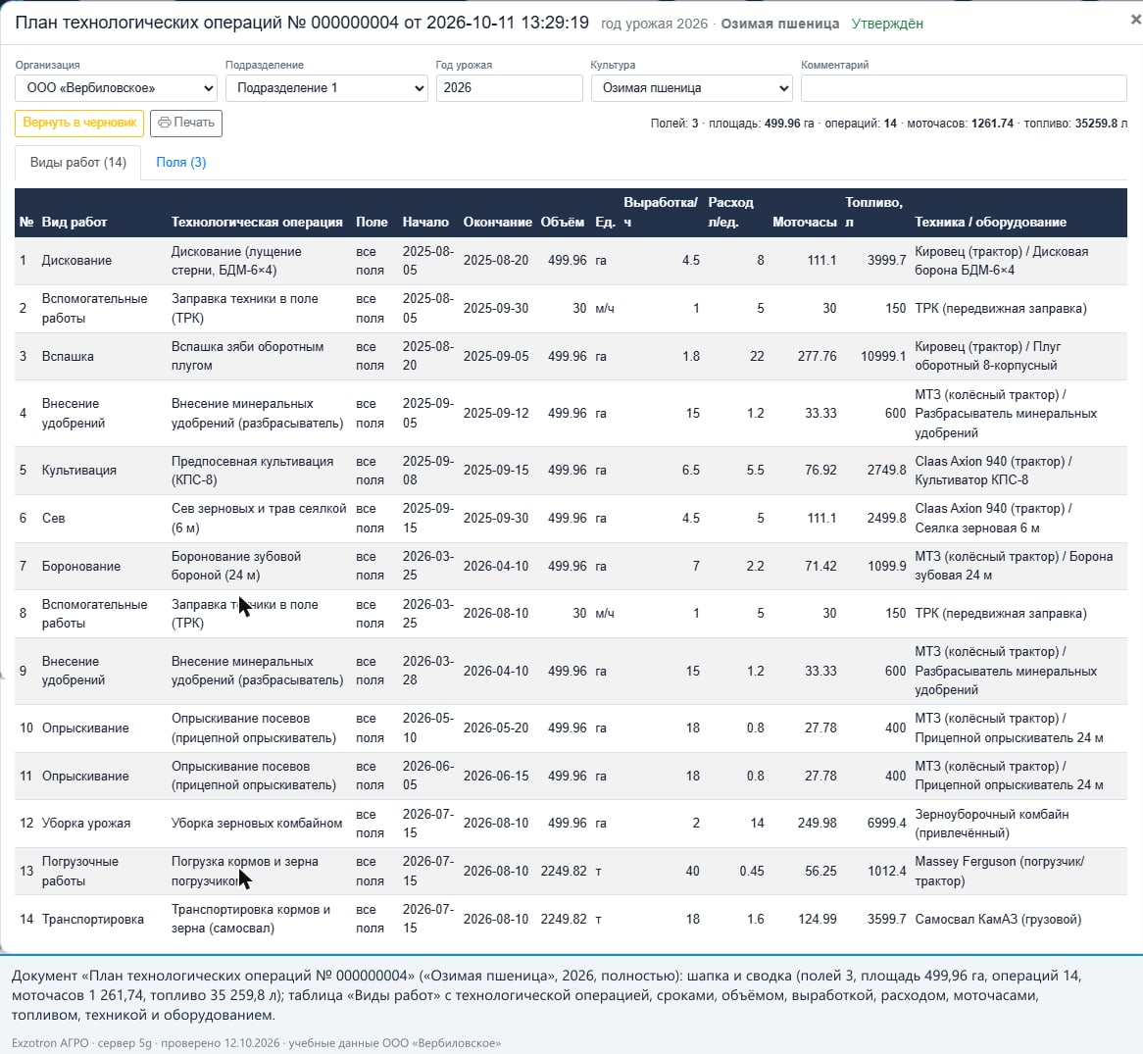Select the Виды работ (14) tab

pos(78,162)
